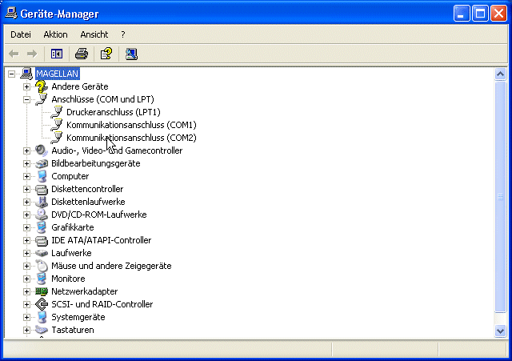Expand the Grafikkarte node
This screenshot has width=512, height=361.
pyautogui.click(x=26, y=227)
